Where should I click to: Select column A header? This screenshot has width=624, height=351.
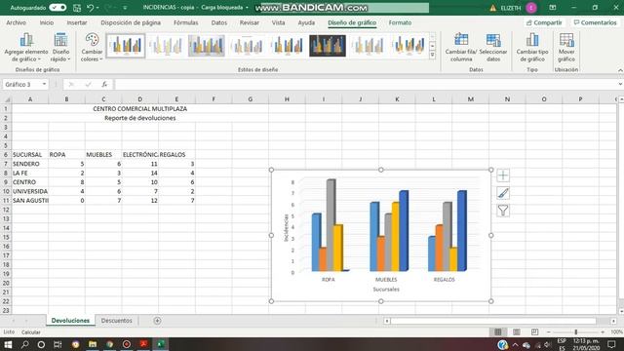tap(30, 99)
